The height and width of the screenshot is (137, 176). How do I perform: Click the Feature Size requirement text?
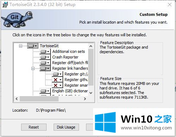point(129,90)
